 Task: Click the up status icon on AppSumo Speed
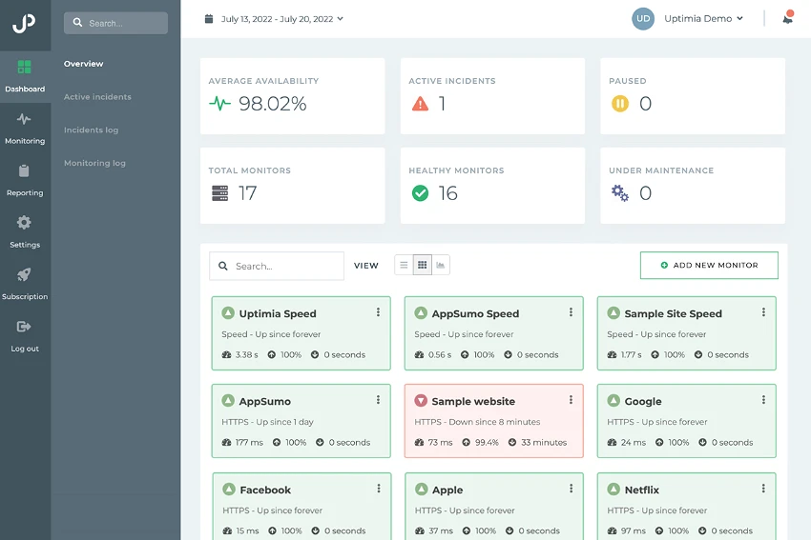(421, 312)
